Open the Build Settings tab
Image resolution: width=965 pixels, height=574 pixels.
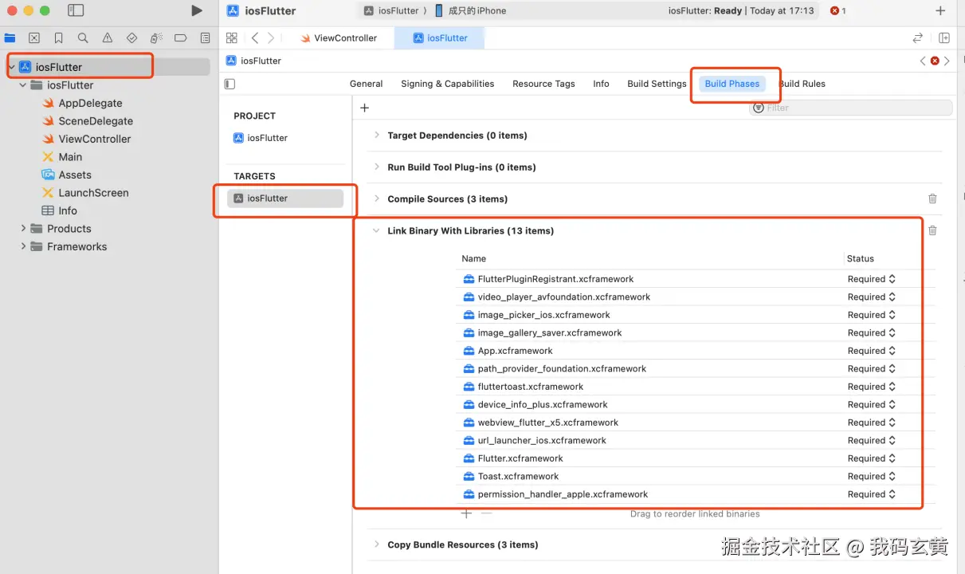click(x=657, y=84)
